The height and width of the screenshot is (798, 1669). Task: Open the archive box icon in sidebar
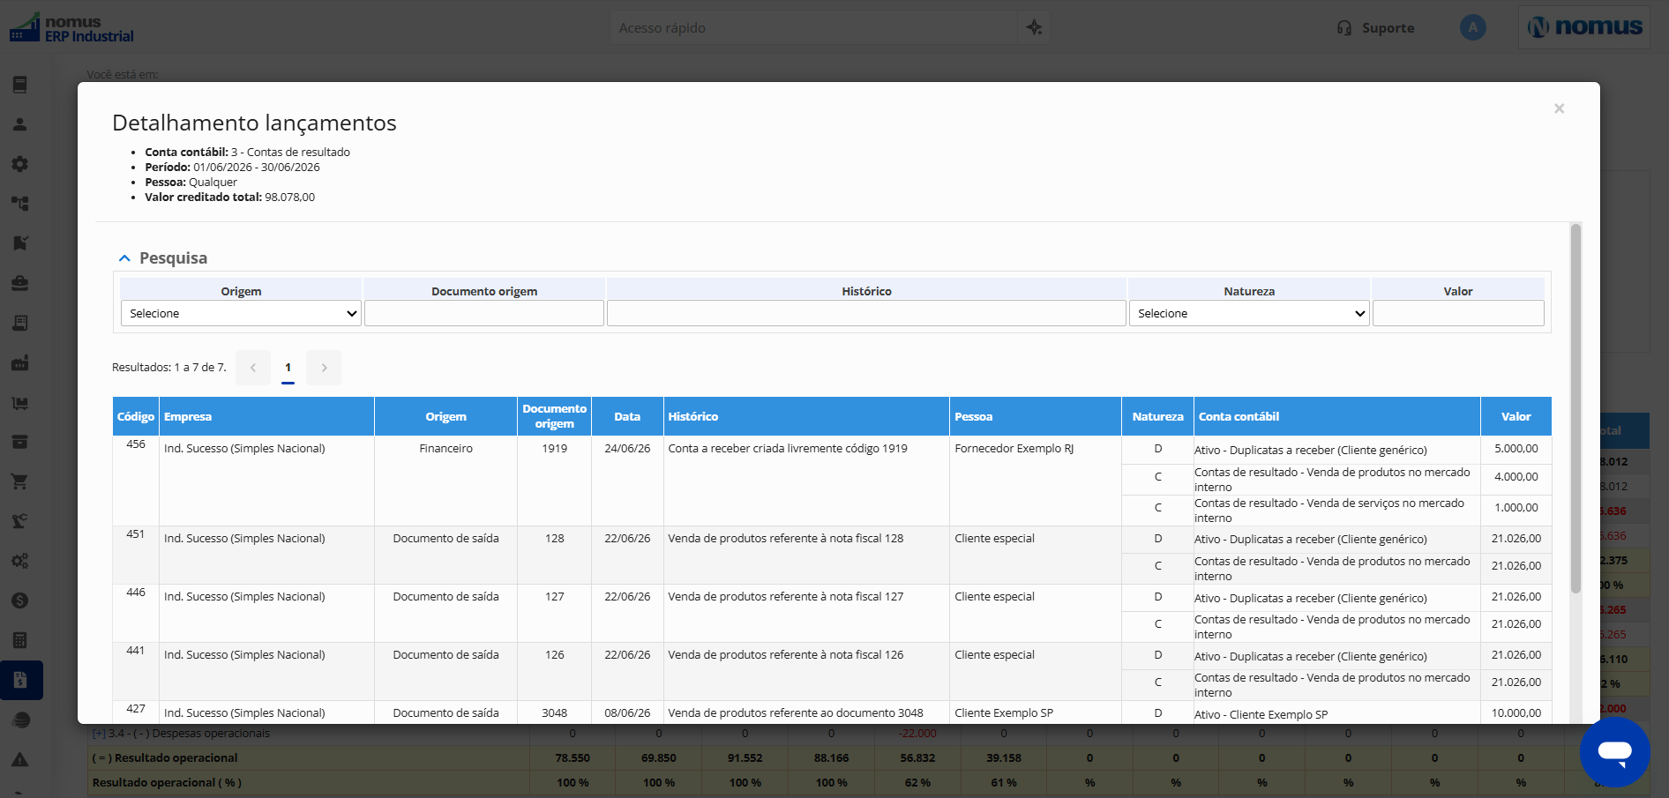pyautogui.click(x=20, y=442)
